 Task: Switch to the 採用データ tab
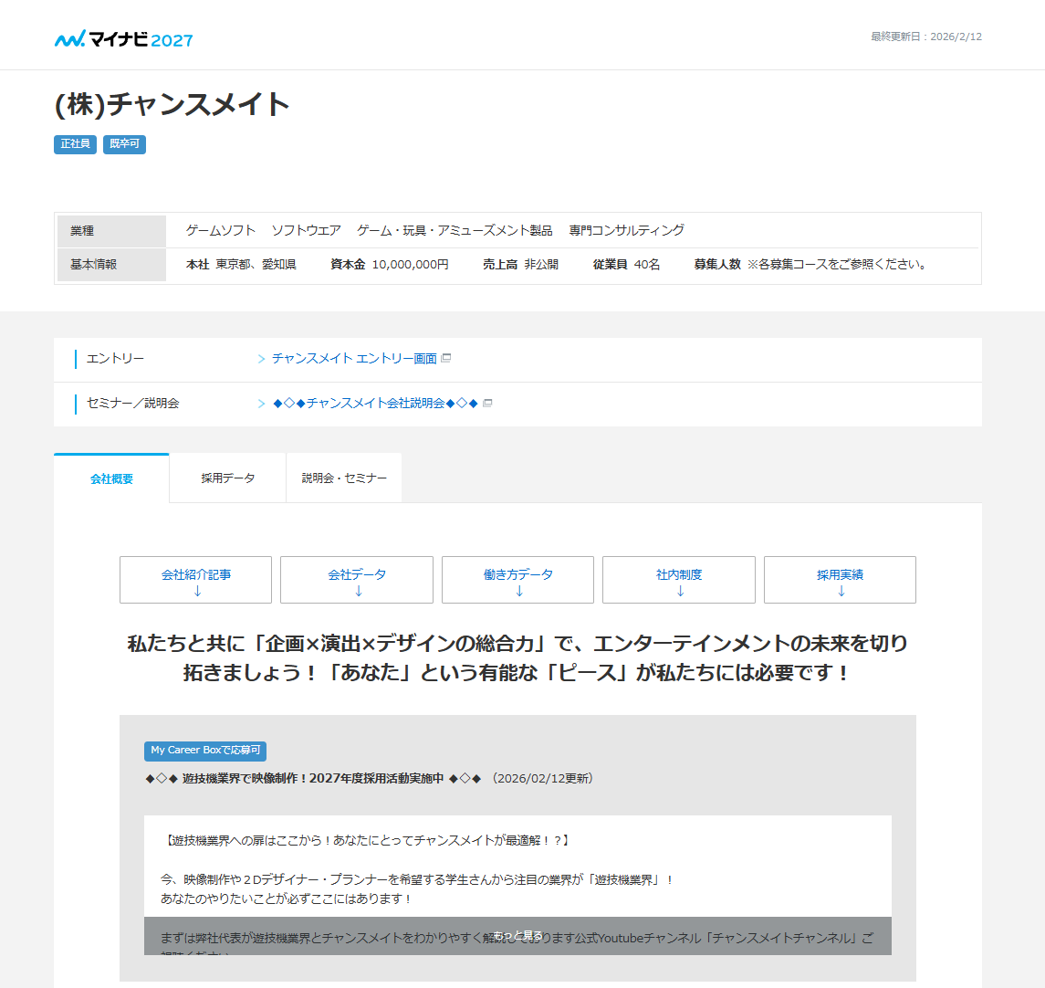coord(228,478)
